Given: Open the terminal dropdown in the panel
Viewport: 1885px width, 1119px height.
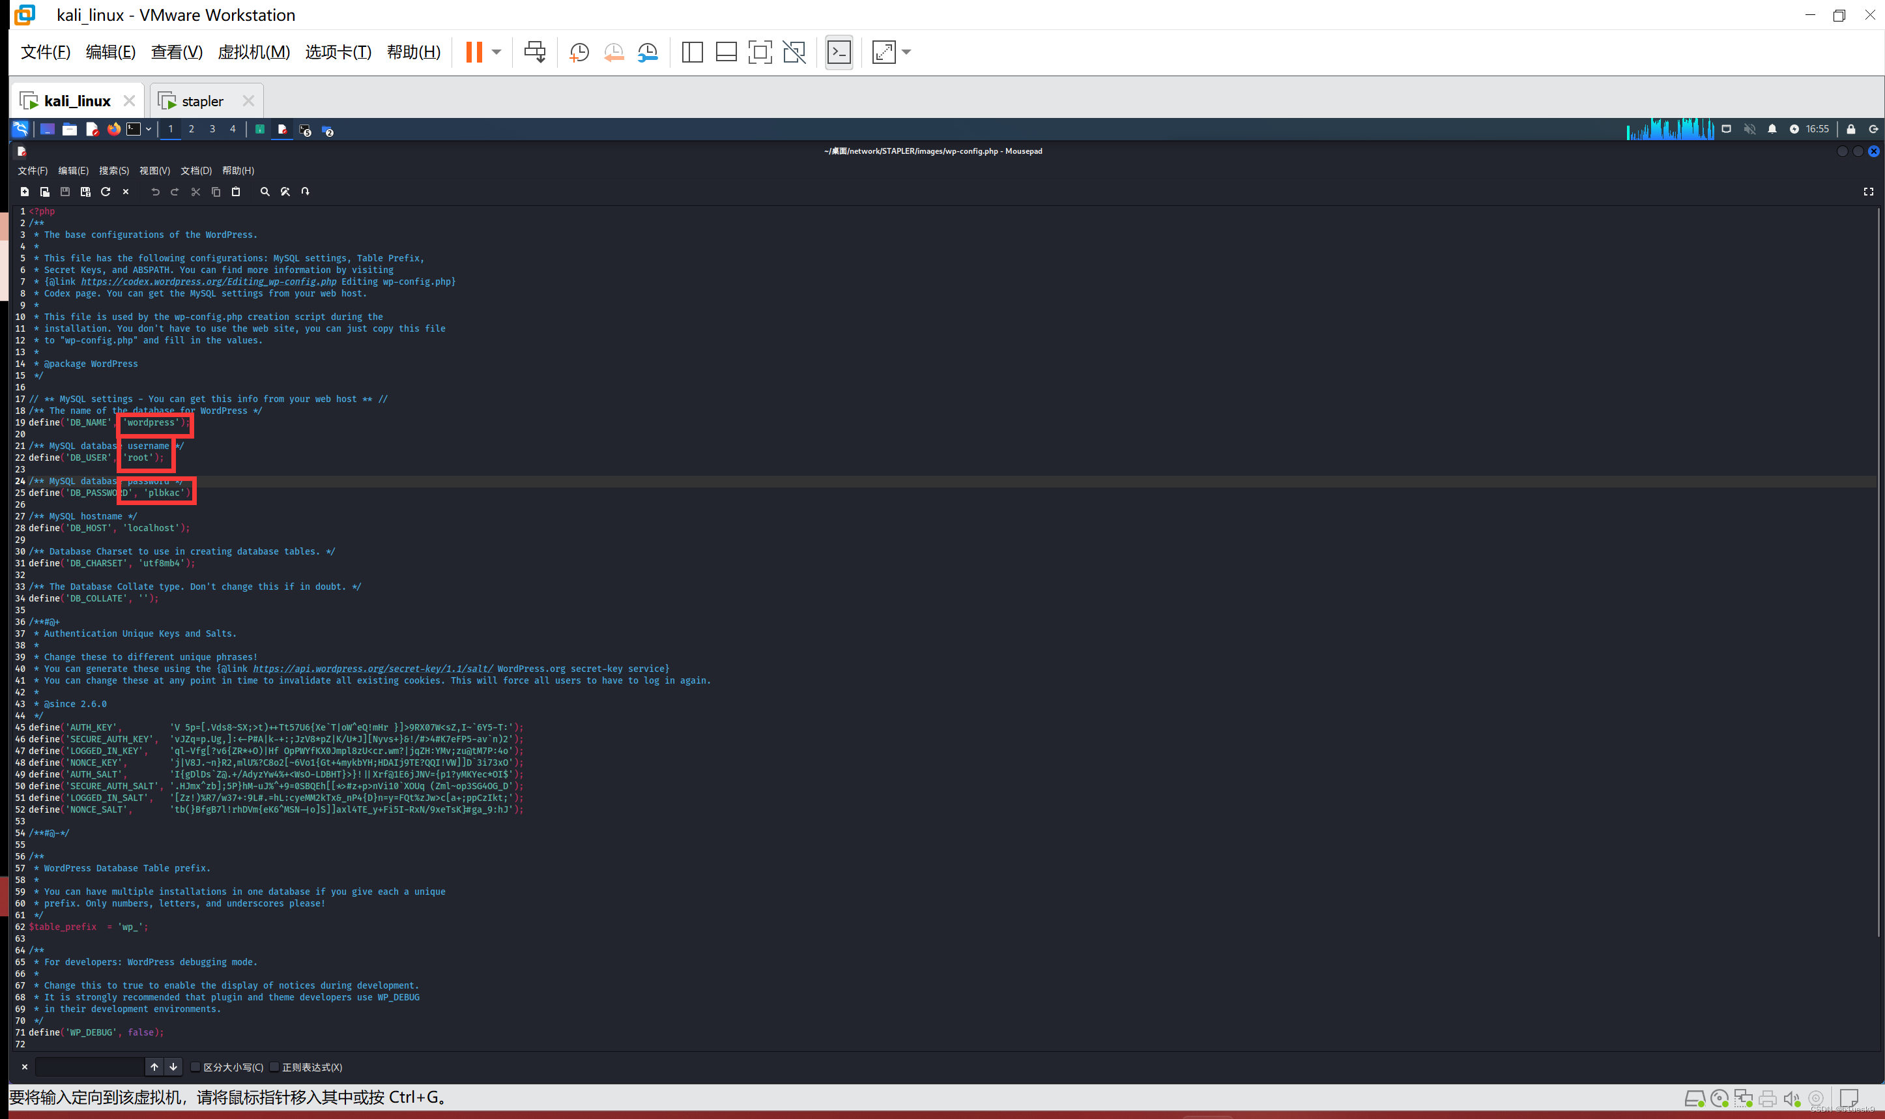Looking at the screenshot, I should [x=148, y=129].
